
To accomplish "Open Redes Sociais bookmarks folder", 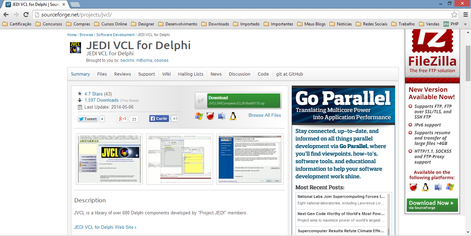I will point(371,24).
